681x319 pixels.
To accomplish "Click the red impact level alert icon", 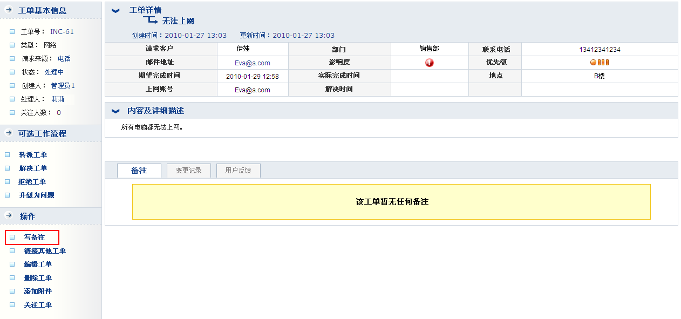I will [x=430, y=63].
